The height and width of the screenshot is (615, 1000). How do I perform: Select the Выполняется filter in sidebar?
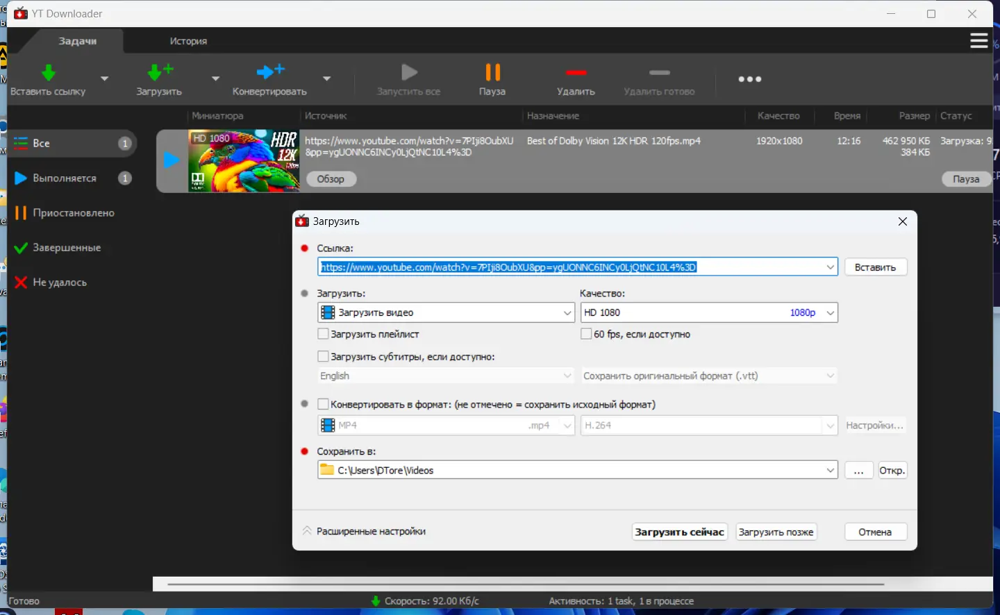[72, 178]
